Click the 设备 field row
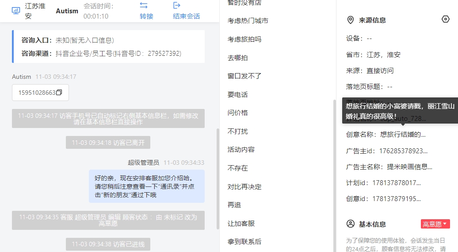Viewport: 458px width, 252px height. 359,39
